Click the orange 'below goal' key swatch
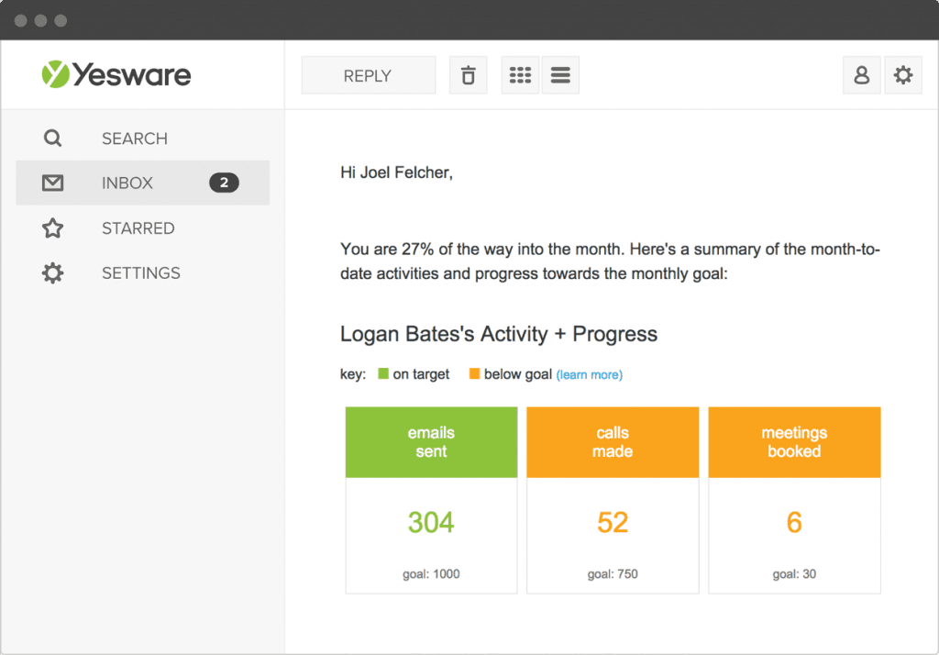 point(474,374)
